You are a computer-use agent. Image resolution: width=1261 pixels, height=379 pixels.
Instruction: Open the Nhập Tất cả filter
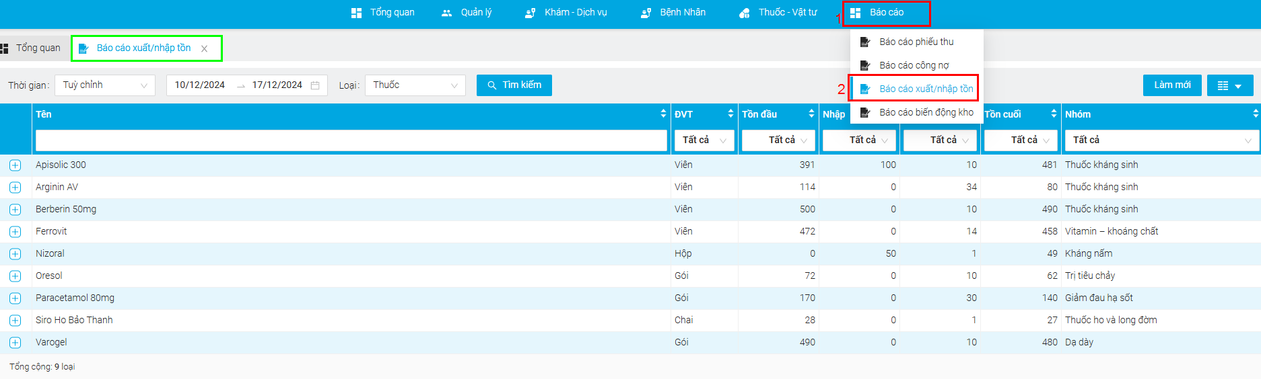click(x=859, y=140)
